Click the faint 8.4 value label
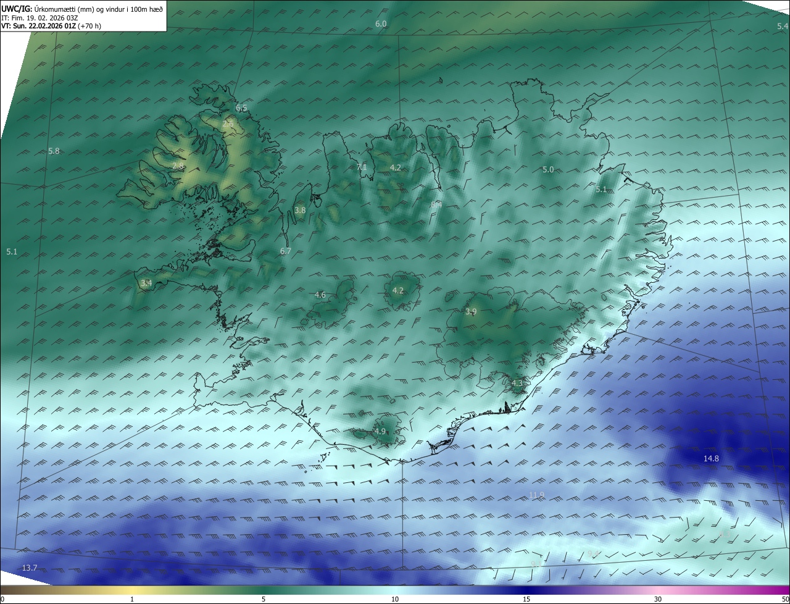790x604 pixels. click(436, 204)
